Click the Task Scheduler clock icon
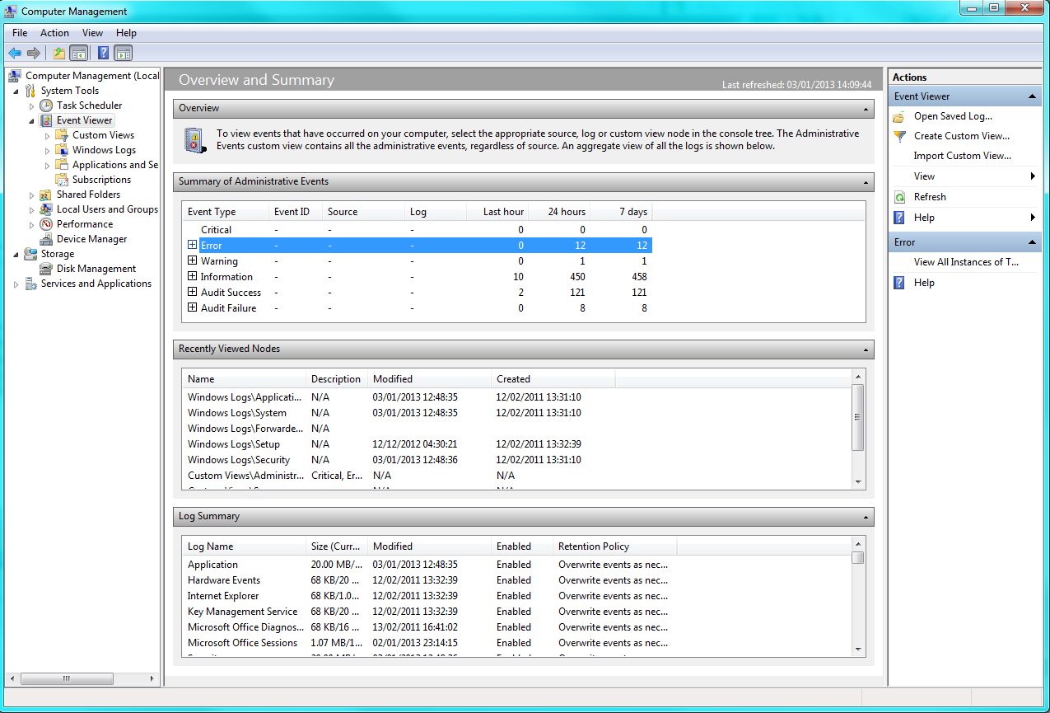Image resolution: width=1050 pixels, height=713 pixels. (46, 106)
